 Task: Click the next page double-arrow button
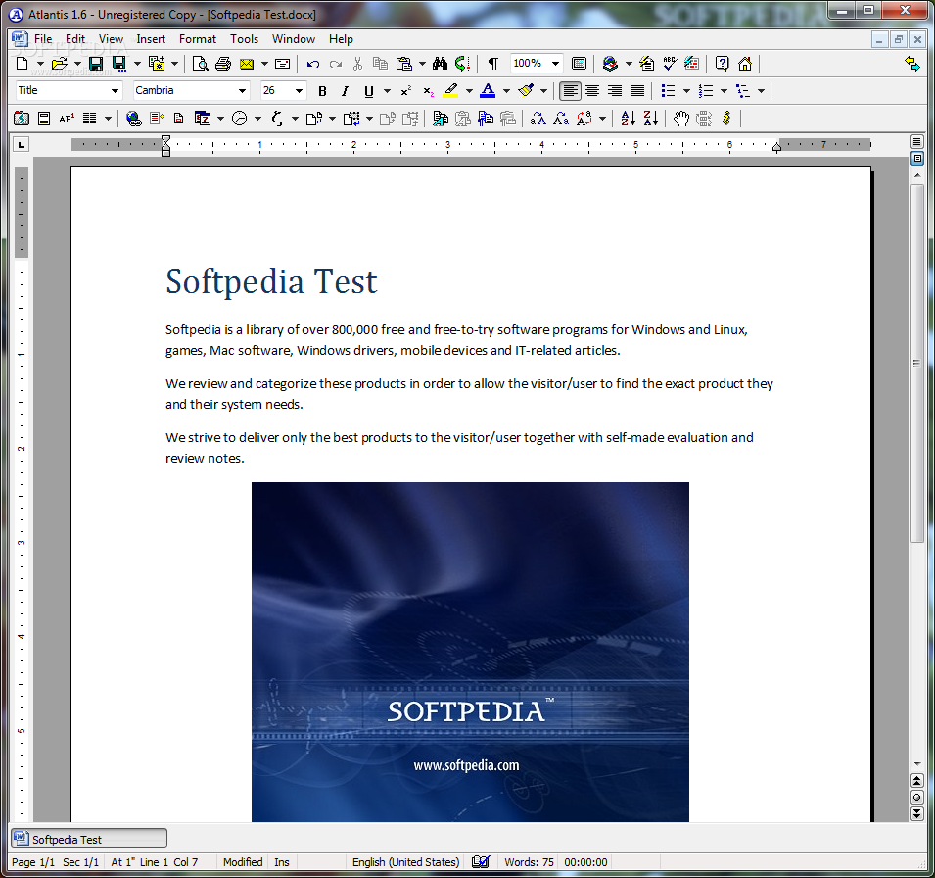pyautogui.click(x=916, y=813)
